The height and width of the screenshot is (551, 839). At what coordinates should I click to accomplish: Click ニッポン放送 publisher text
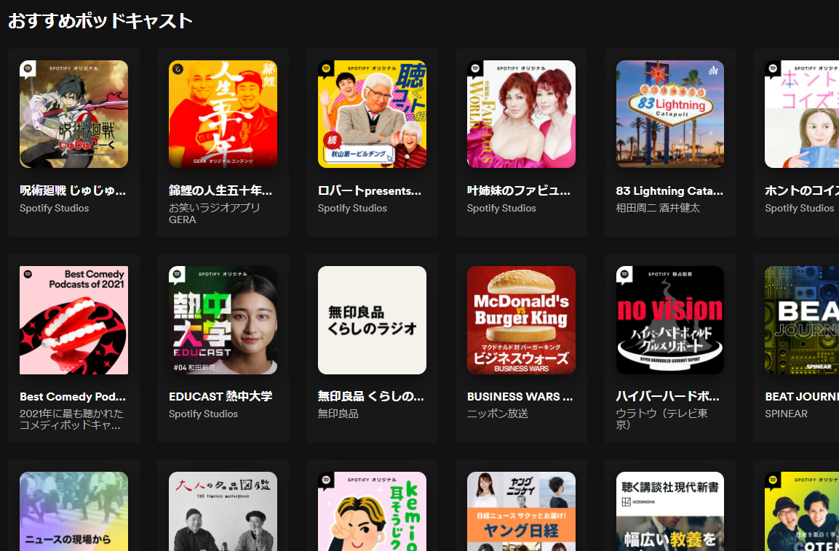tap(498, 414)
